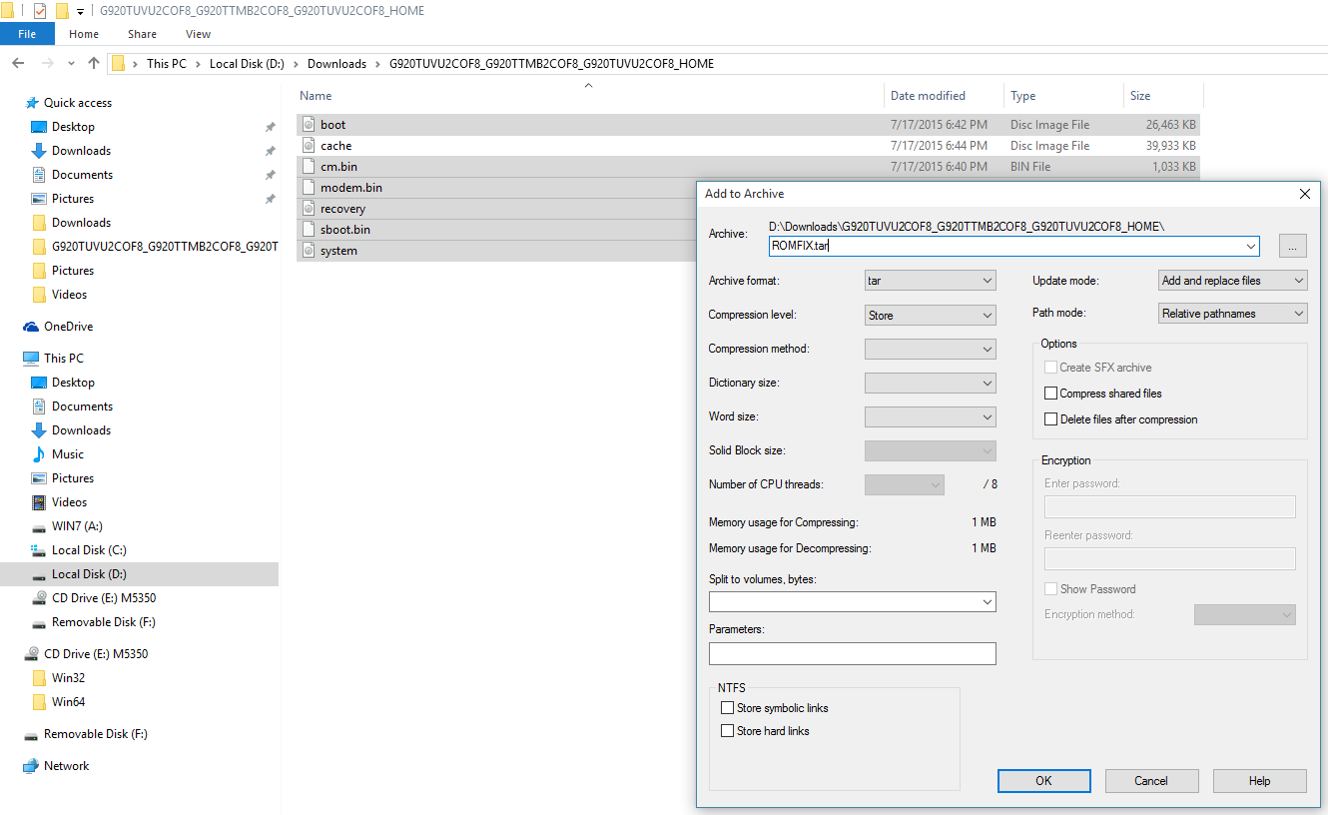Select the Music icon under This PC

click(39, 454)
